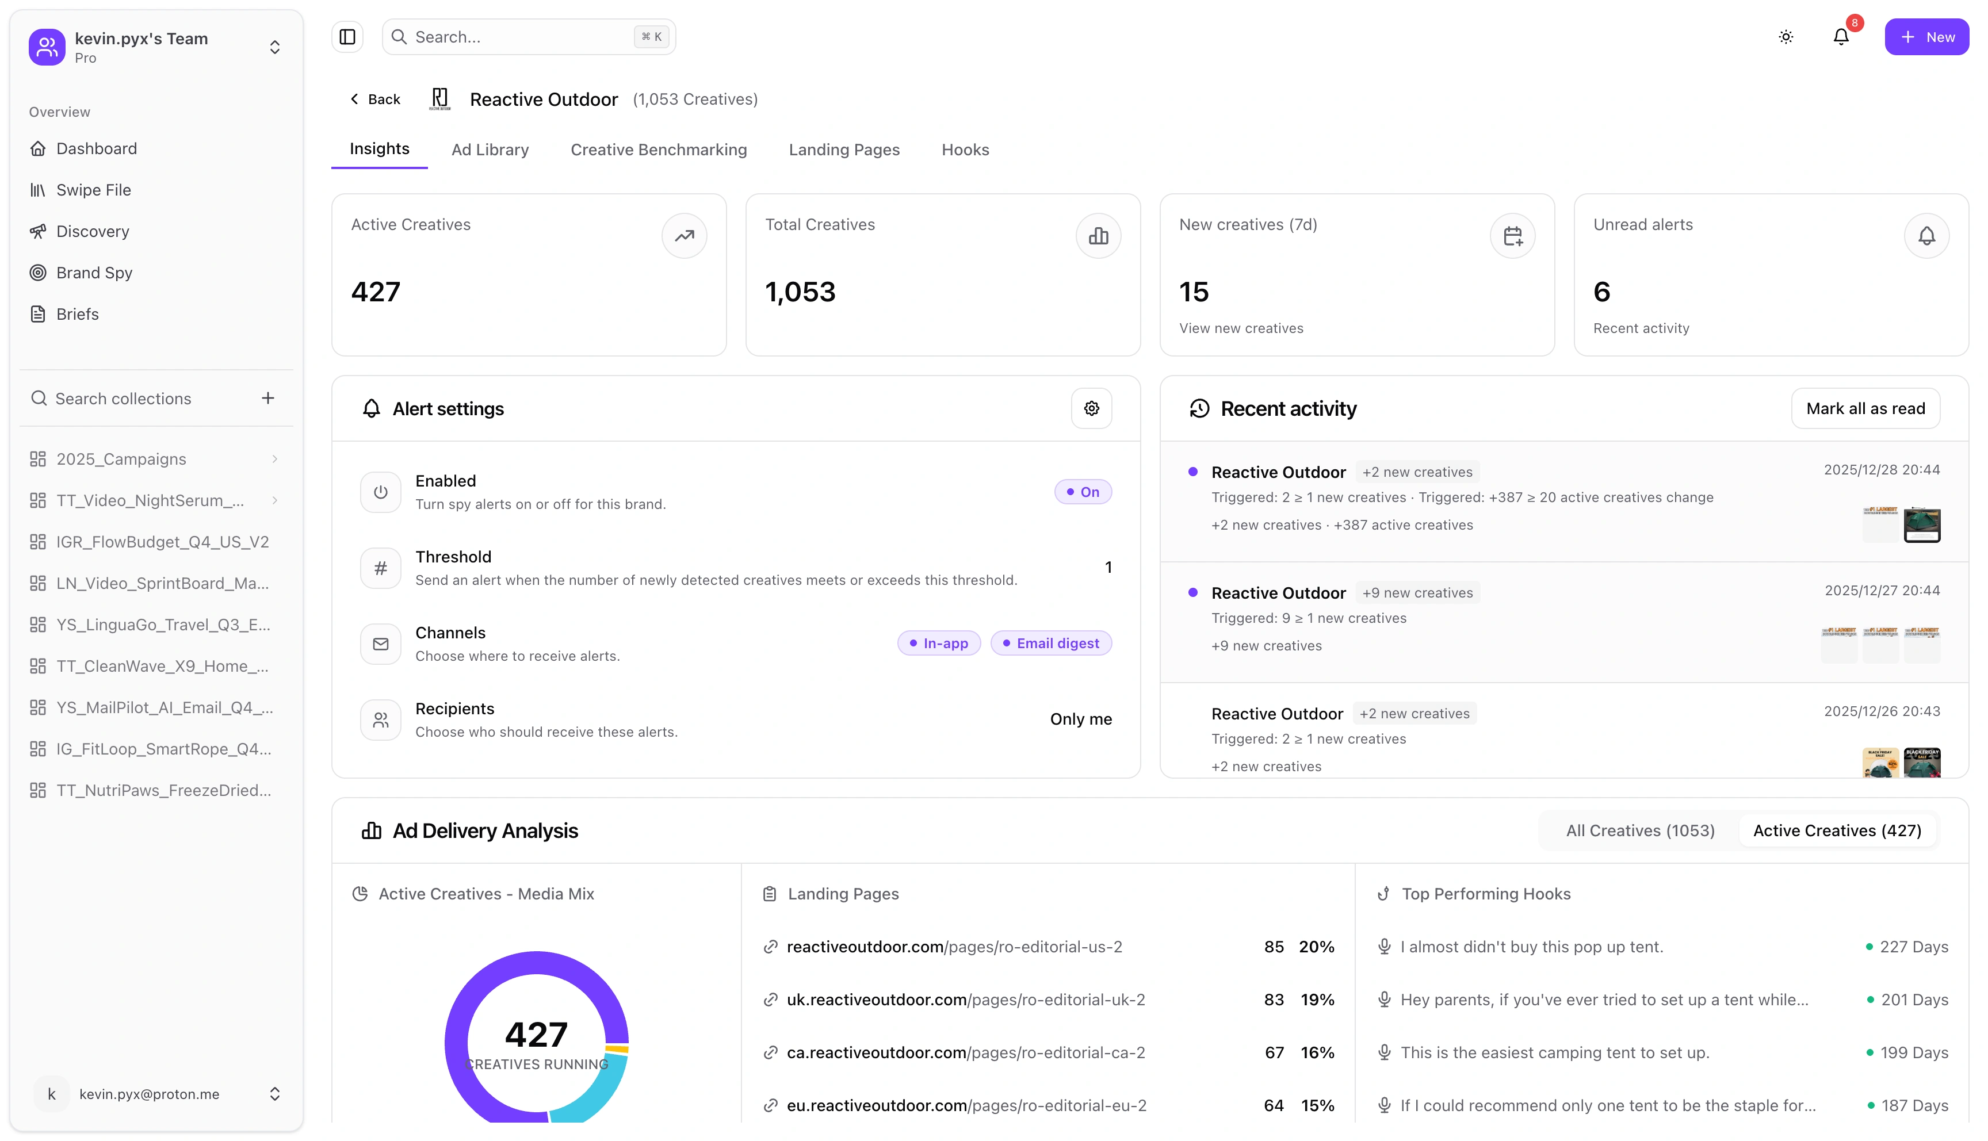This screenshot has width=1988, height=1141.
Task: Toggle the In-app channel pill
Action: point(938,644)
